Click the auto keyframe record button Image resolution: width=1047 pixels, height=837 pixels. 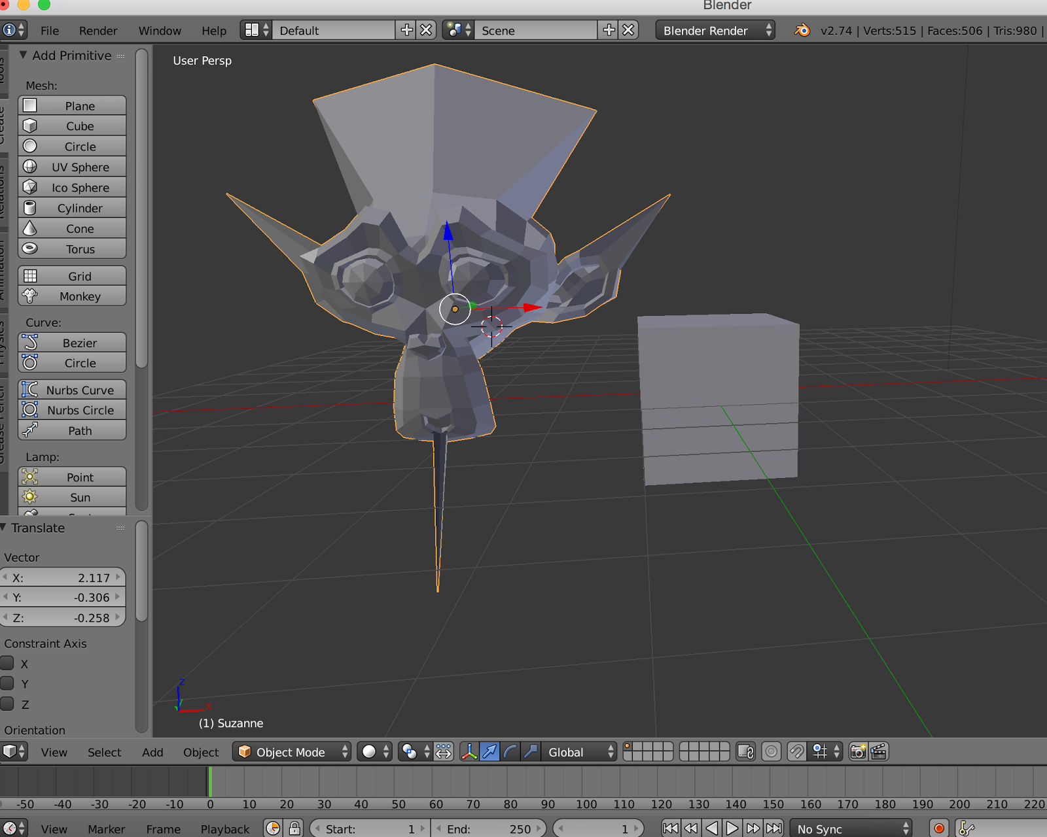[x=939, y=828]
